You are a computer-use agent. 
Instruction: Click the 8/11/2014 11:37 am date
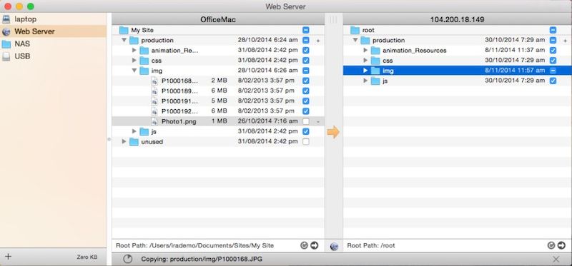tap(515, 50)
